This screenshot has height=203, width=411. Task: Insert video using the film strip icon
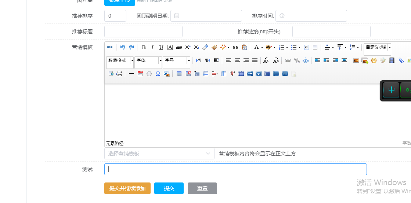[x=392, y=60]
